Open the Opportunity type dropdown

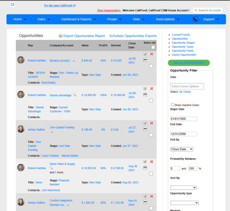[184, 203]
